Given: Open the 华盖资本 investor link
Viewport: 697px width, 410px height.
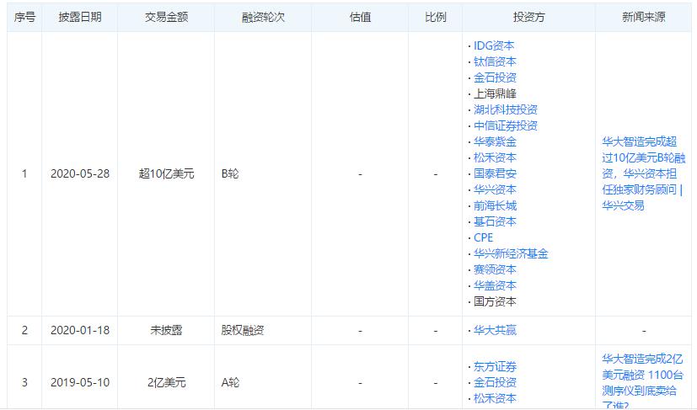Looking at the screenshot, I should pos(495,285).
